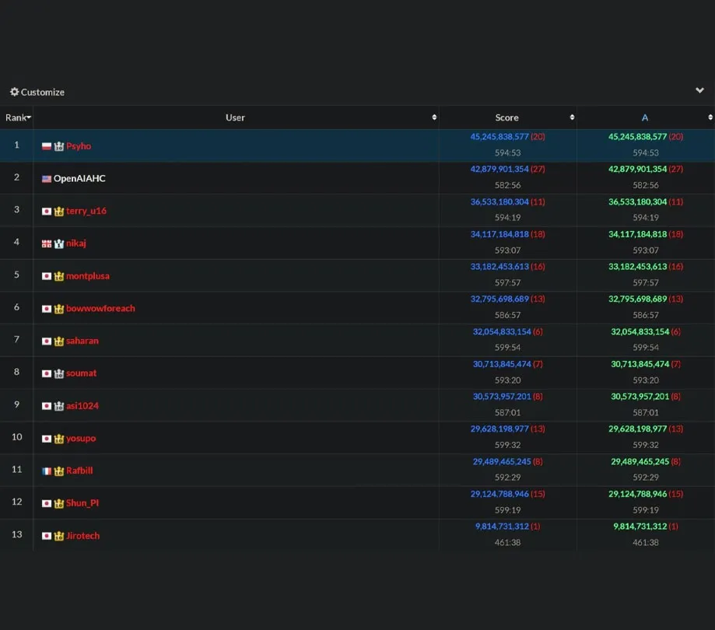The height and width of the screenshot is (630, 715).
Task: Click the crown icon next to yosupo
Action: point(59,439)
